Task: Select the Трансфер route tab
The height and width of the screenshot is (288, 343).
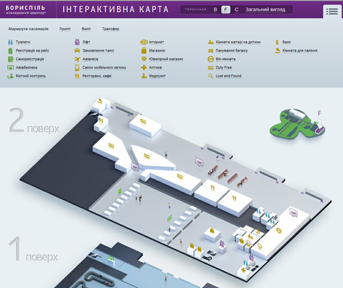Action: click(x=110, y=29)
